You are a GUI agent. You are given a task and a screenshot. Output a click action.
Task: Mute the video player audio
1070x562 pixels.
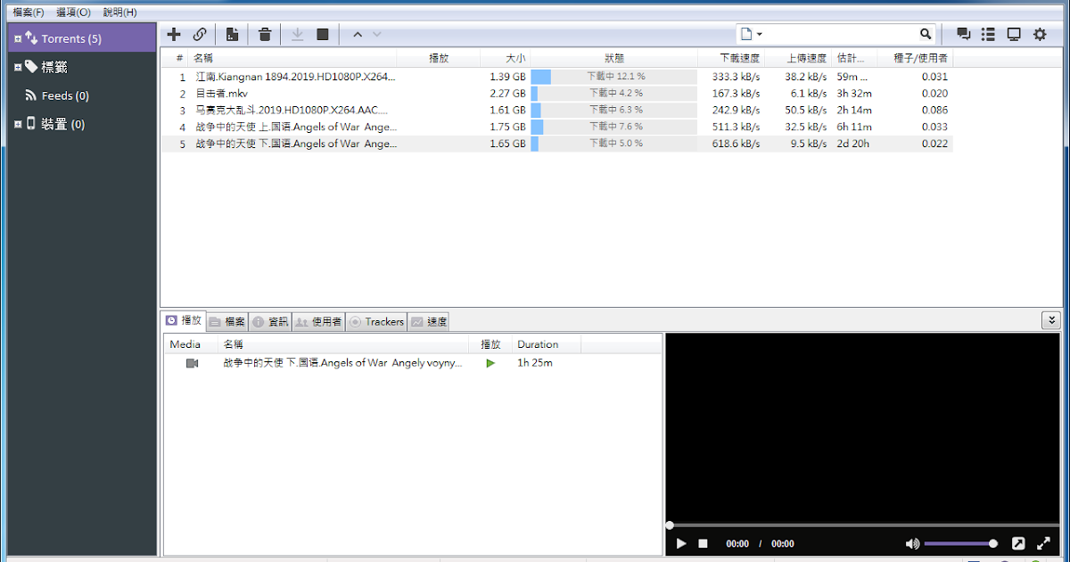pos(912,543)
